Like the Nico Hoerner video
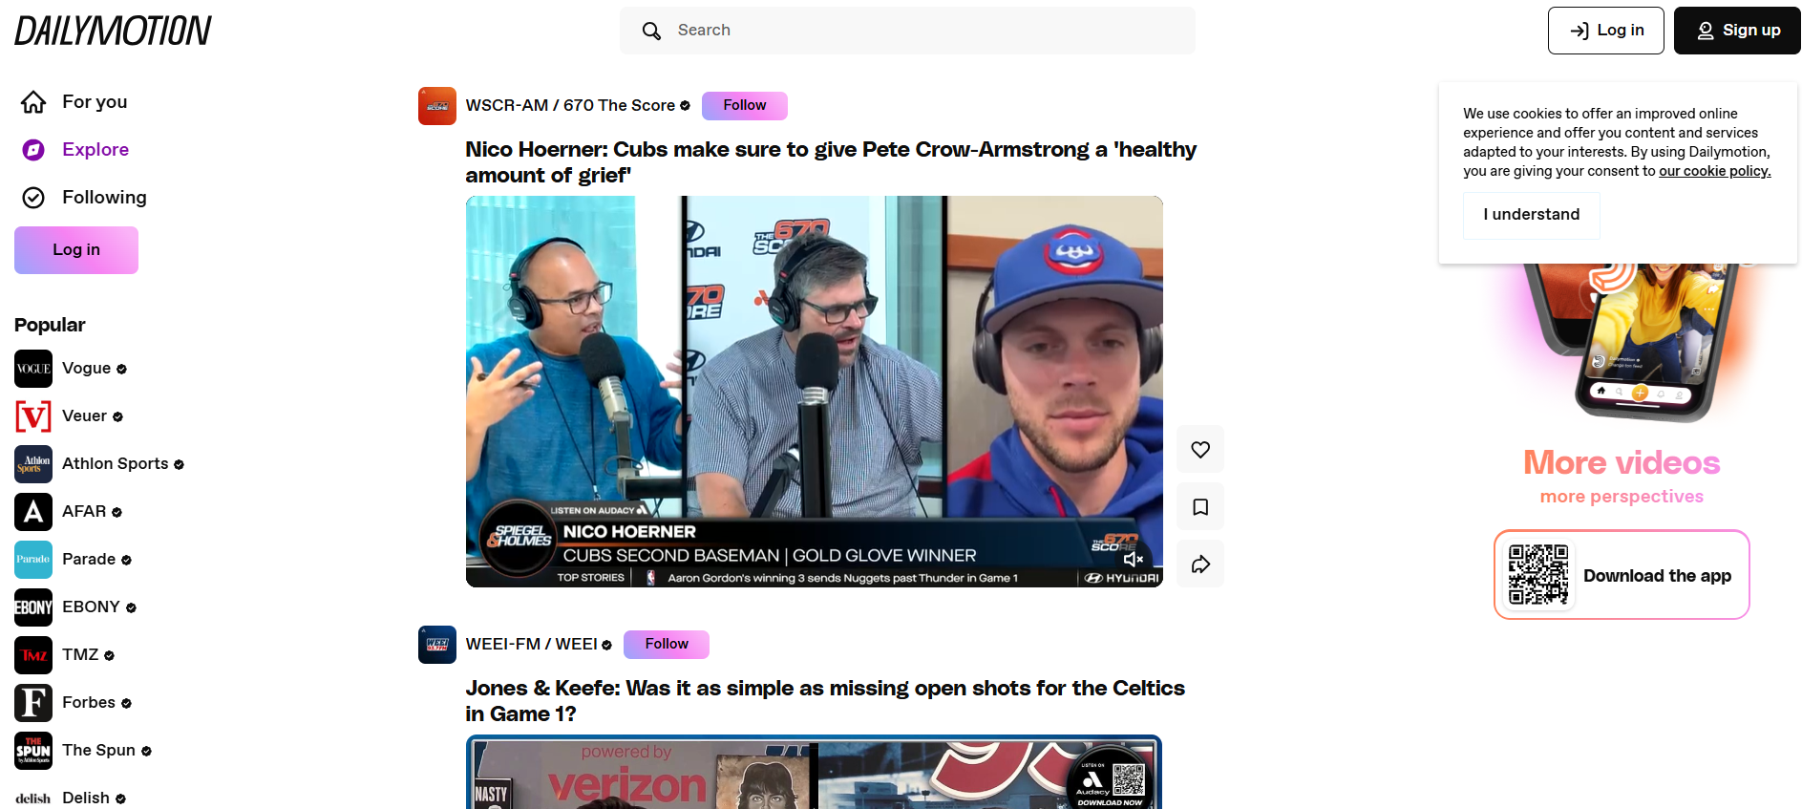The height and width of the screenshot is (809, 1802). [1200, 450]
